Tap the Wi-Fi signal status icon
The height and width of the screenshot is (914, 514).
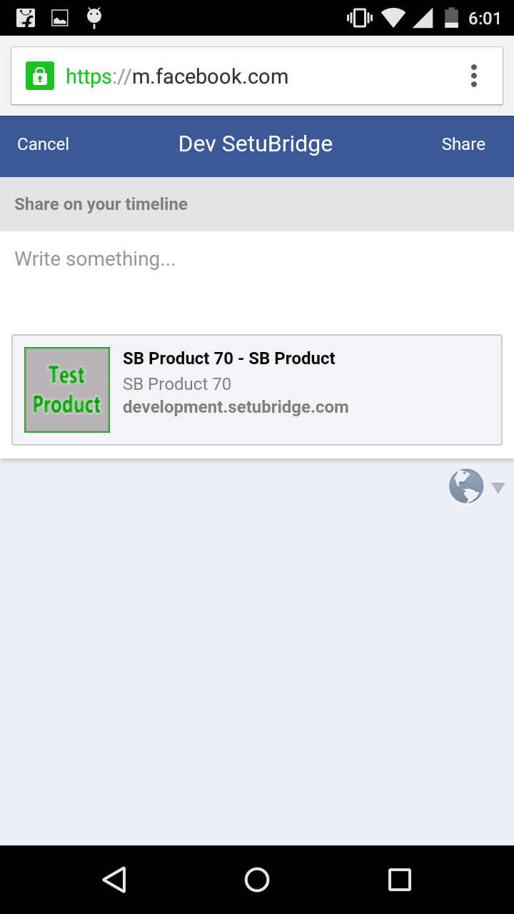coord(393,18)
